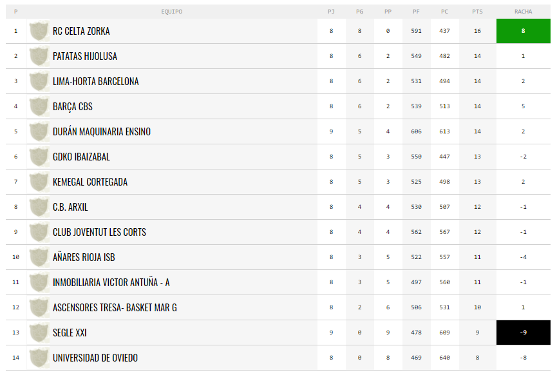Sort the table by PTS column header
This screenshot has height=377, width=557.
tap(477, 12)
